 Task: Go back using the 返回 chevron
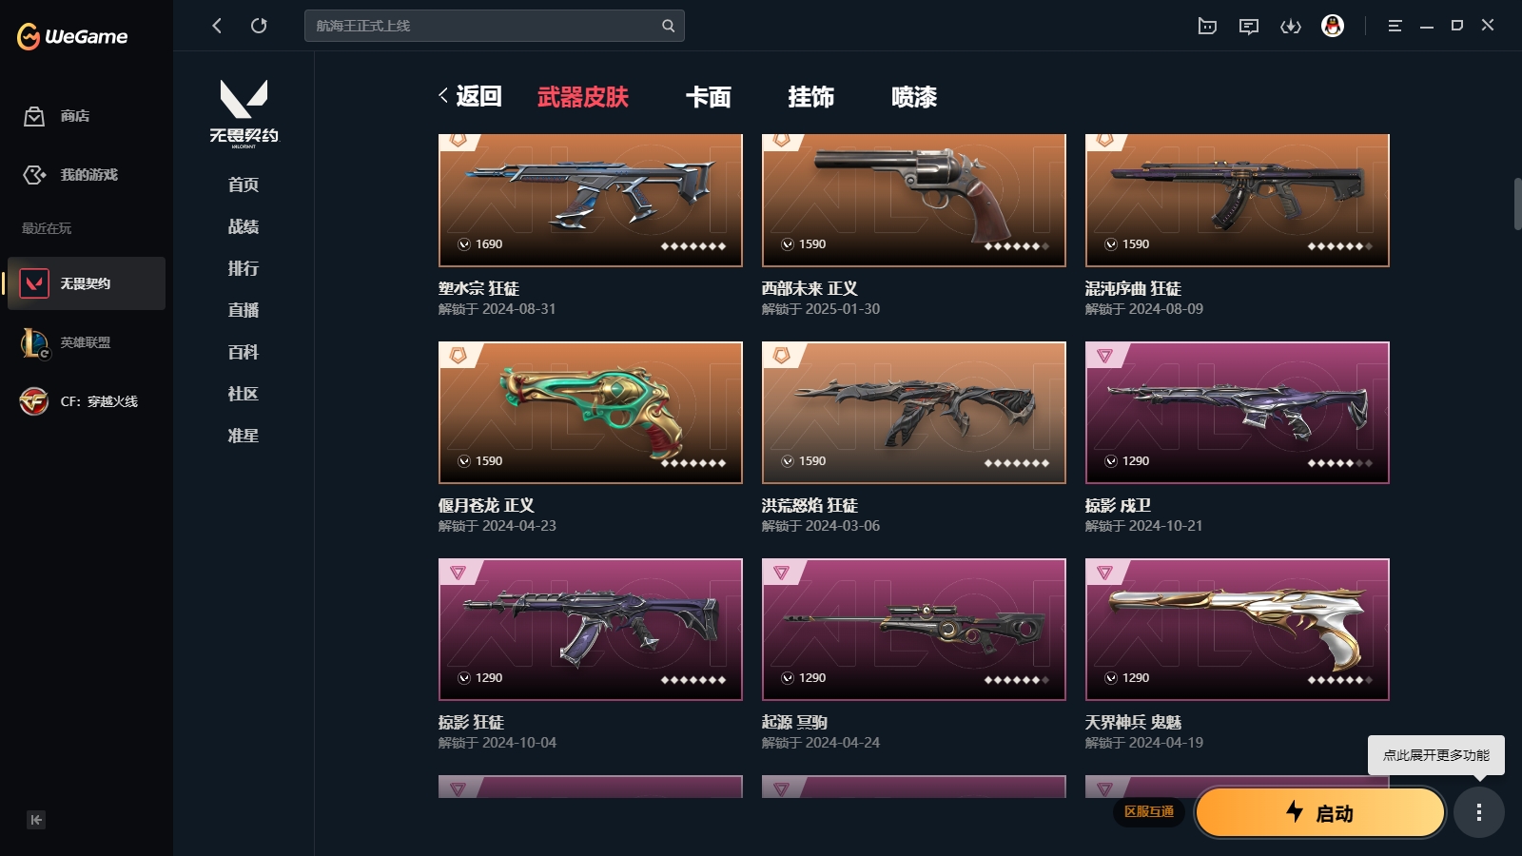tap(470, 96)
